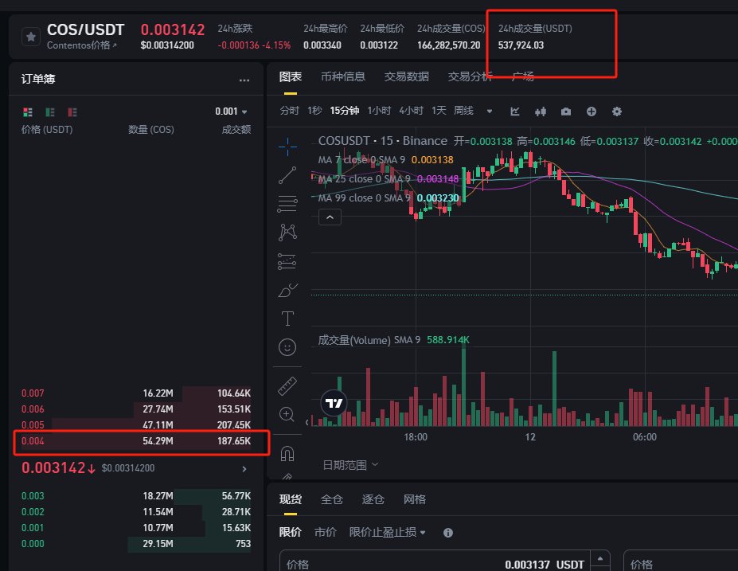
Task: Click the order type info icon
Action: pyautogui.click(x=448, y=533)
